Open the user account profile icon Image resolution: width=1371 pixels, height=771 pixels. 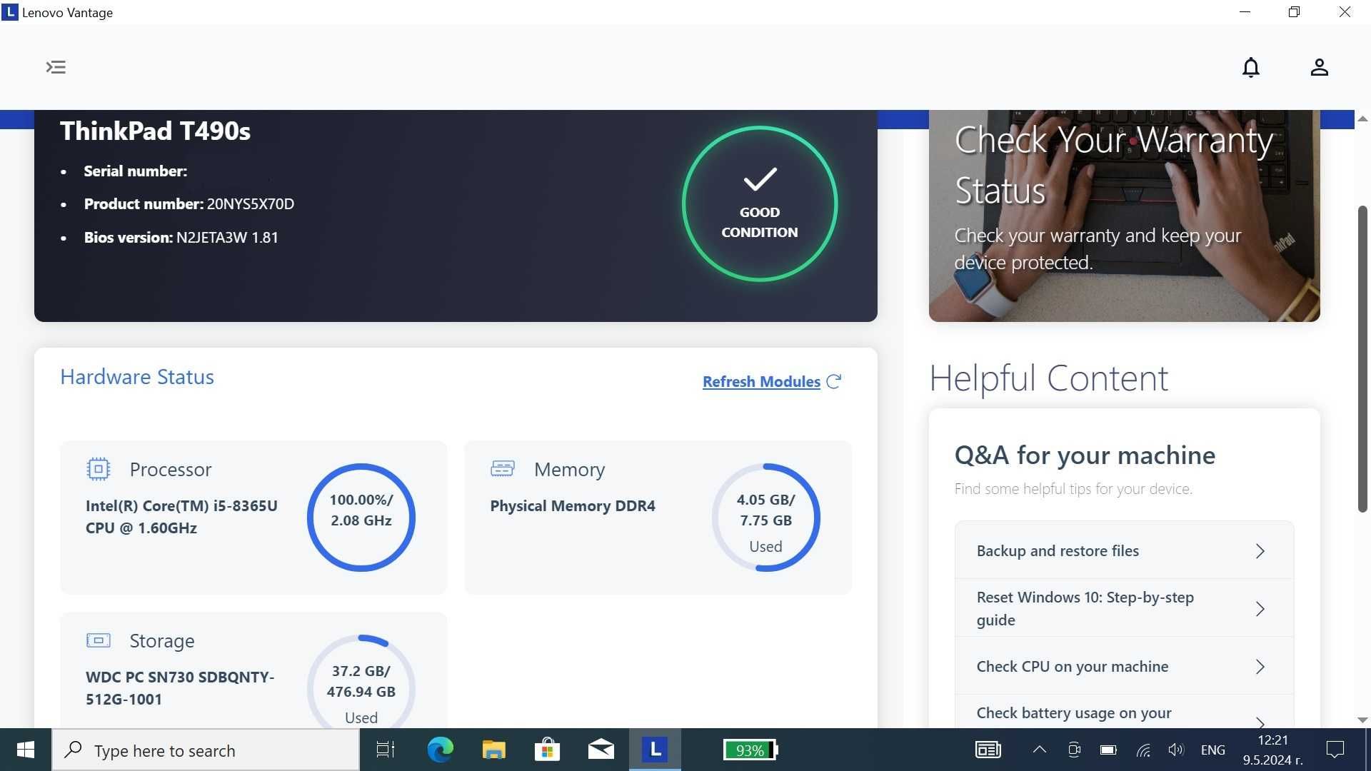tap(1319, 67)
